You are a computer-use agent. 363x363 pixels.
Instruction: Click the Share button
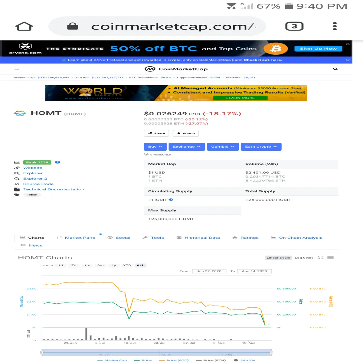point(156,133)
